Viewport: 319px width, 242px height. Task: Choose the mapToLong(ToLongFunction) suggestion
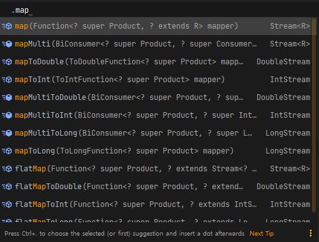tap(156, 151)
